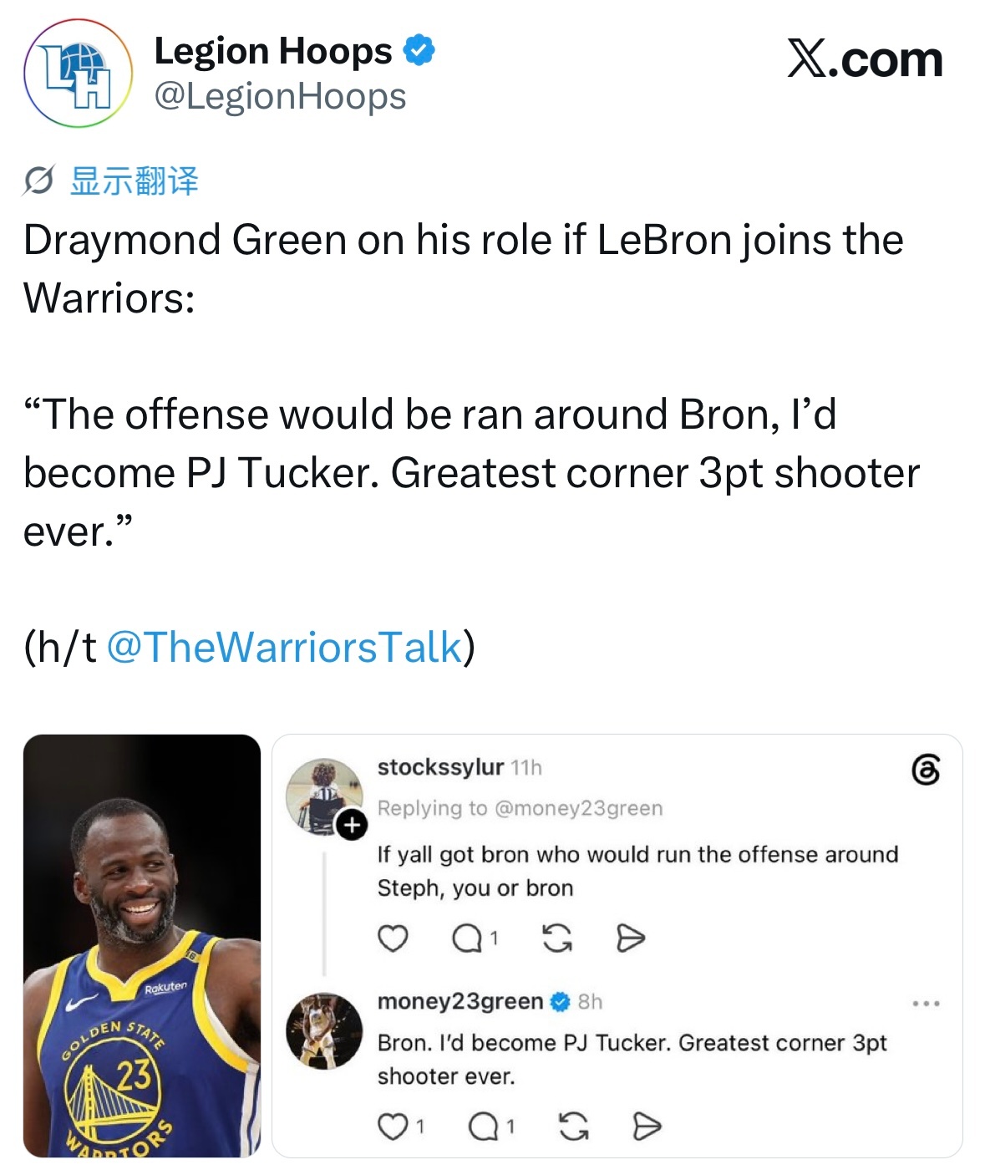Repost money23green's reply

coord(573,1127)
